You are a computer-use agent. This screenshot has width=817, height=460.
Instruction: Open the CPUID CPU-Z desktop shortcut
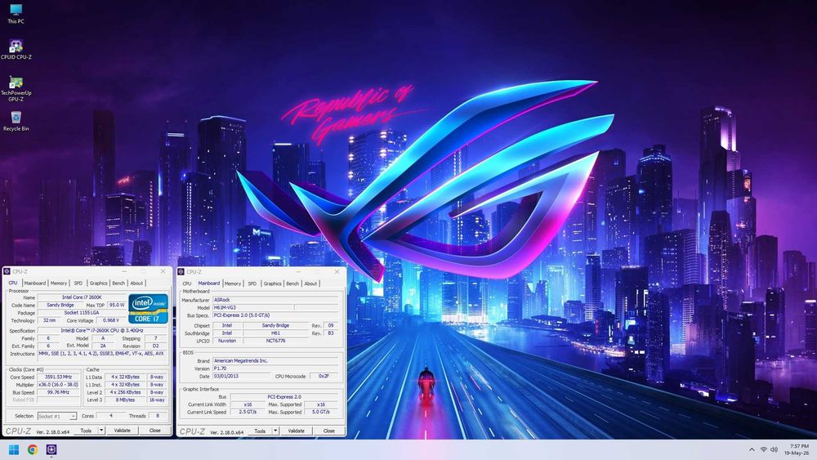16,49
